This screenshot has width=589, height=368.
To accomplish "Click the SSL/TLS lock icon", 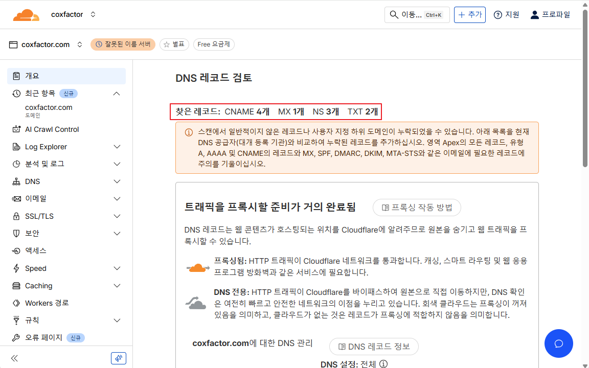I will tap(16, 216).
